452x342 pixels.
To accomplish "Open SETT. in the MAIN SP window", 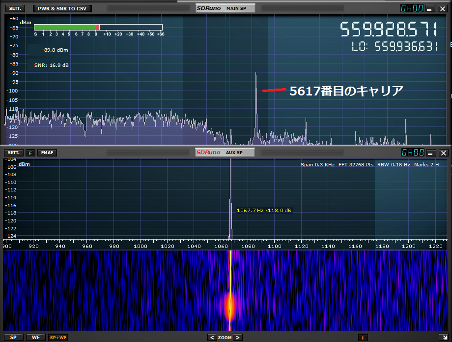I will (15, 9).
